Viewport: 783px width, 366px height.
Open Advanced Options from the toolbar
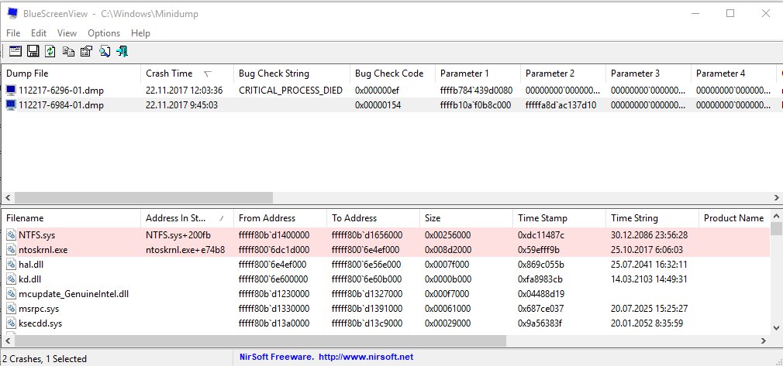[x=16, y=51]
